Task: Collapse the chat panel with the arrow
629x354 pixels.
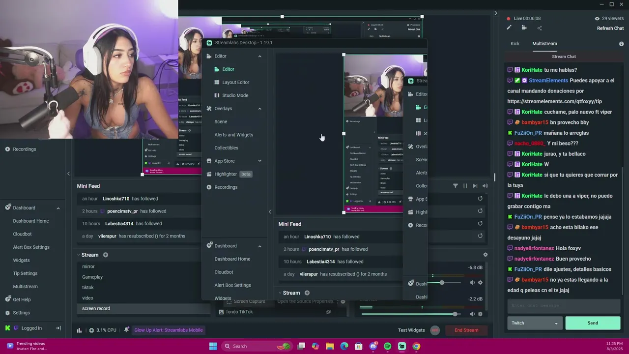Action: pyautogui.click(x=495, y=13)
